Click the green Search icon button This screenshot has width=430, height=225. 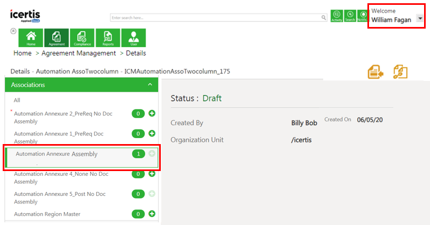point(350,16)
